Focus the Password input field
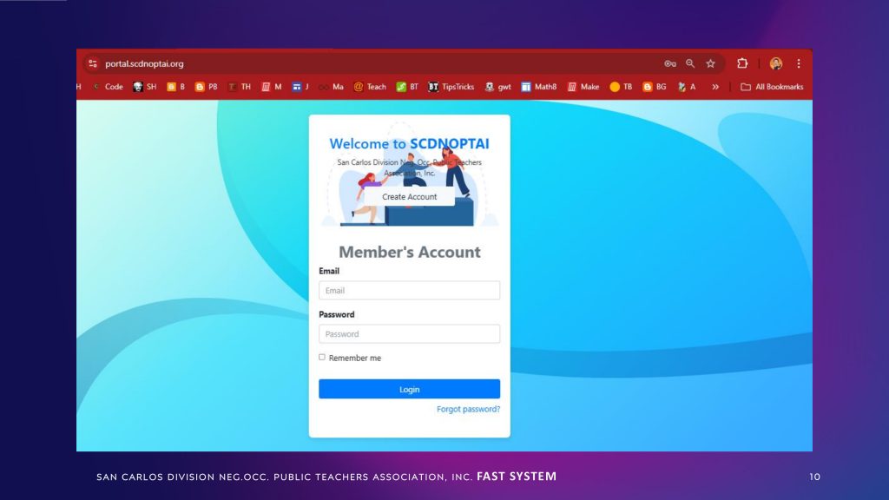 pyautogui.click(x=410, y=334)
